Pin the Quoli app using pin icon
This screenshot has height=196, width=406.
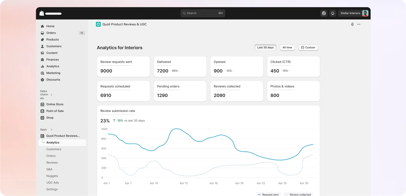pyautogui.click(x=352, y=24)
